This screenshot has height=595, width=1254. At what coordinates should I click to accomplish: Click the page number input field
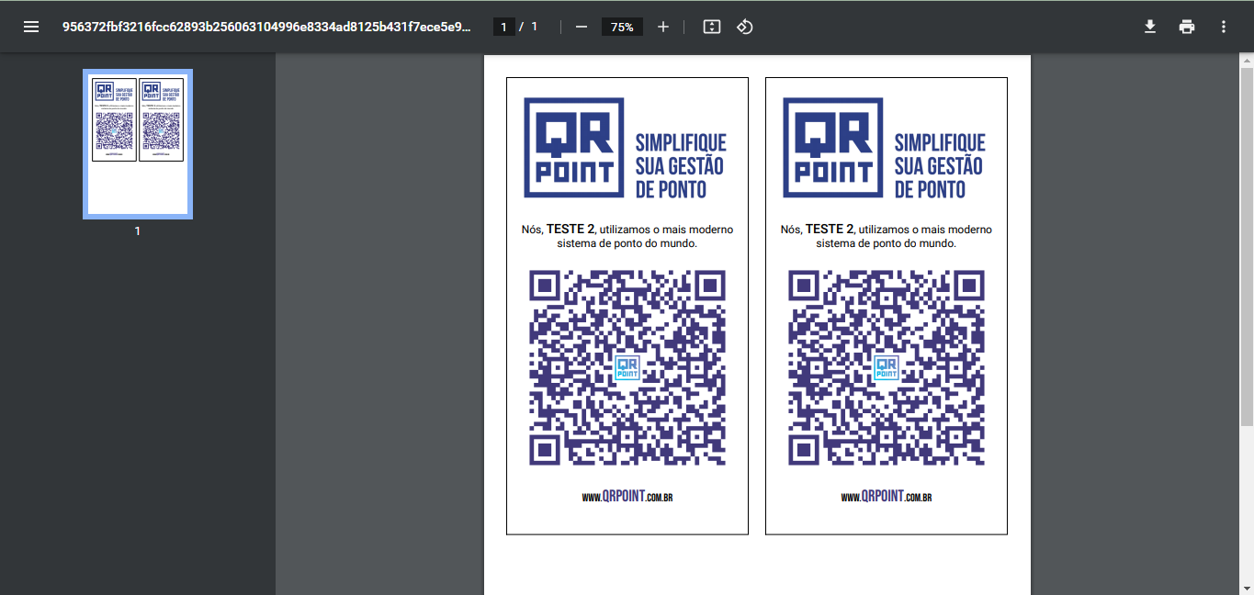point(503,27)
